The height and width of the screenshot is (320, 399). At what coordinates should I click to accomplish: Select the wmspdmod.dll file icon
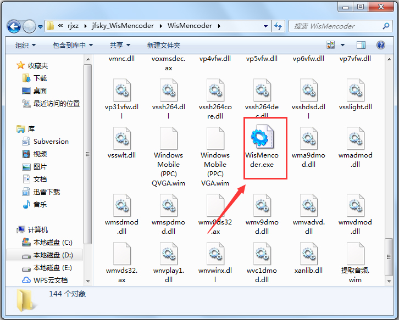coord(169,205)
